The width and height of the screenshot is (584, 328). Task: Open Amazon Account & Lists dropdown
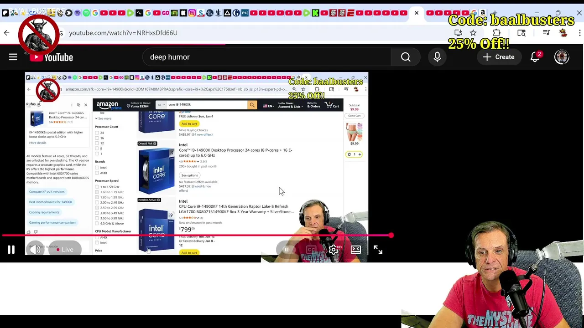coord(290,105)
